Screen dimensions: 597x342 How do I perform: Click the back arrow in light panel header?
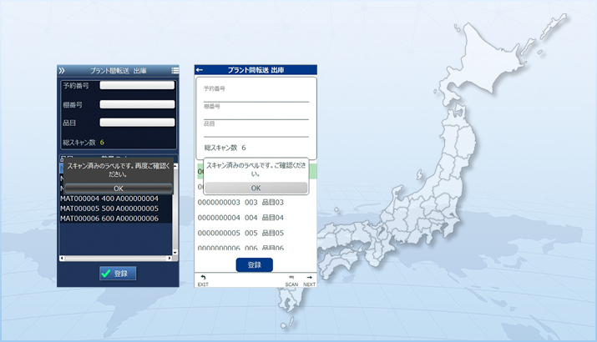click(200, 70)
